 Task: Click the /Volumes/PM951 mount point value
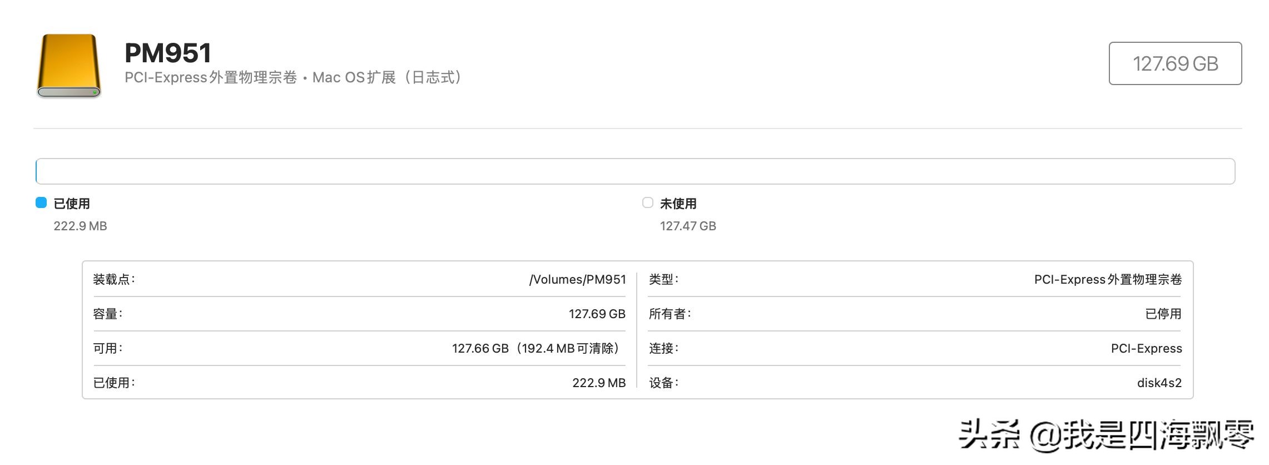pos(578,279)
